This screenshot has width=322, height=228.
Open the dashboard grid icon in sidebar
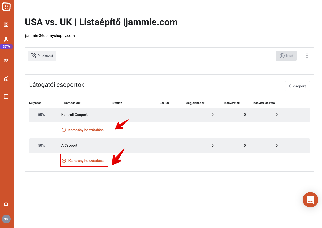6,25
